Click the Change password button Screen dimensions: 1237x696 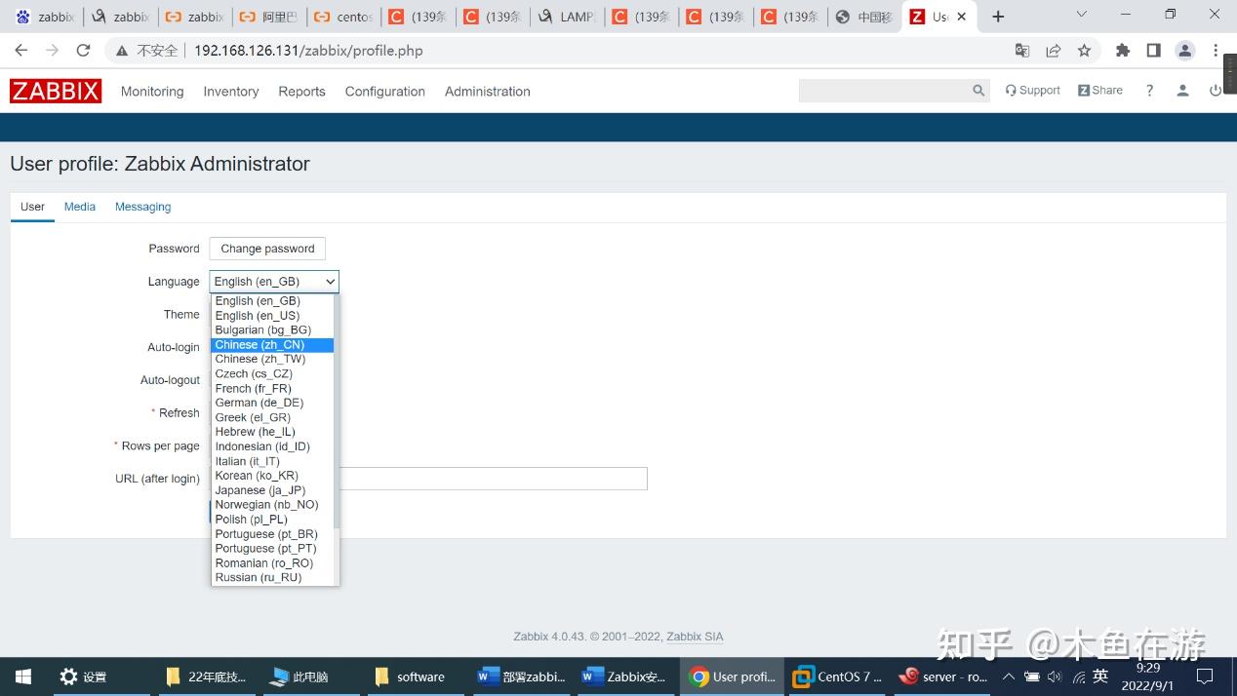[x=267, y=249]
